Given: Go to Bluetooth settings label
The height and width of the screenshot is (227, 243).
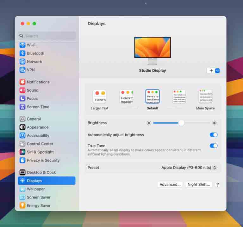Looking at the screenshot, I should 35,53.
